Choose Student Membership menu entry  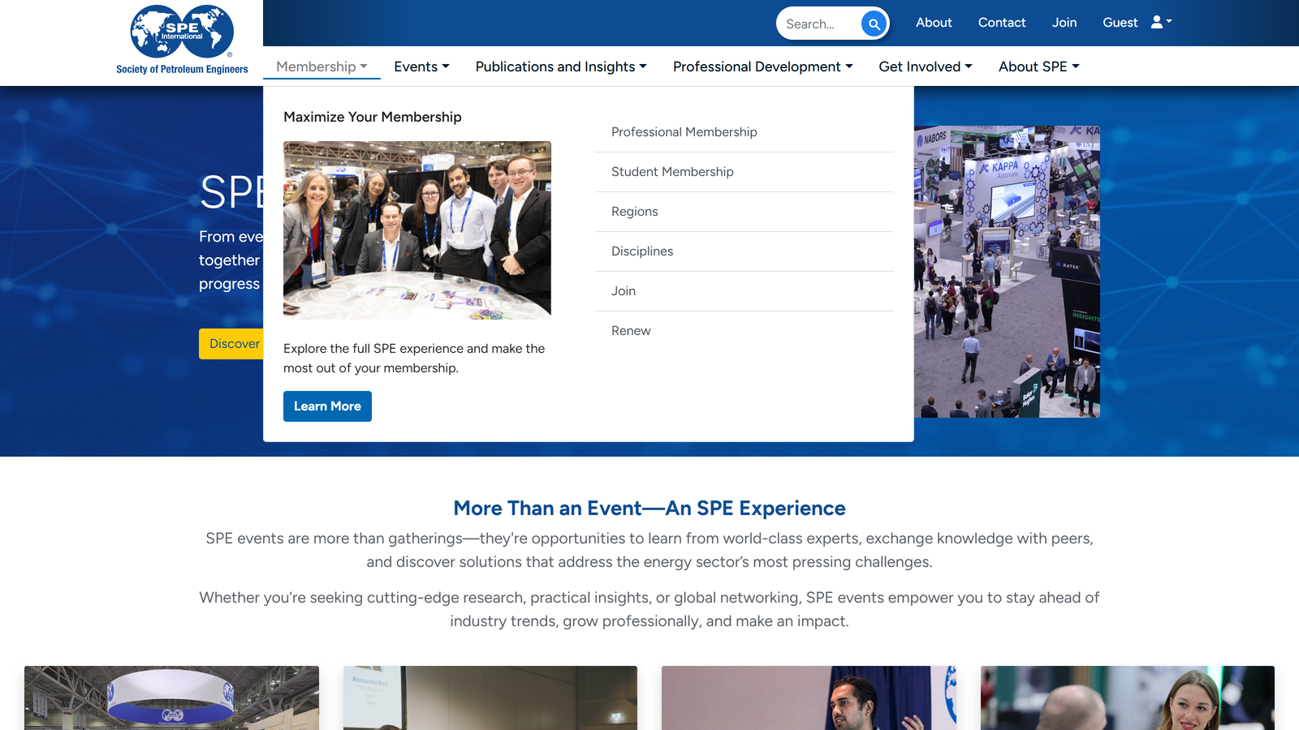pos(672,172)
